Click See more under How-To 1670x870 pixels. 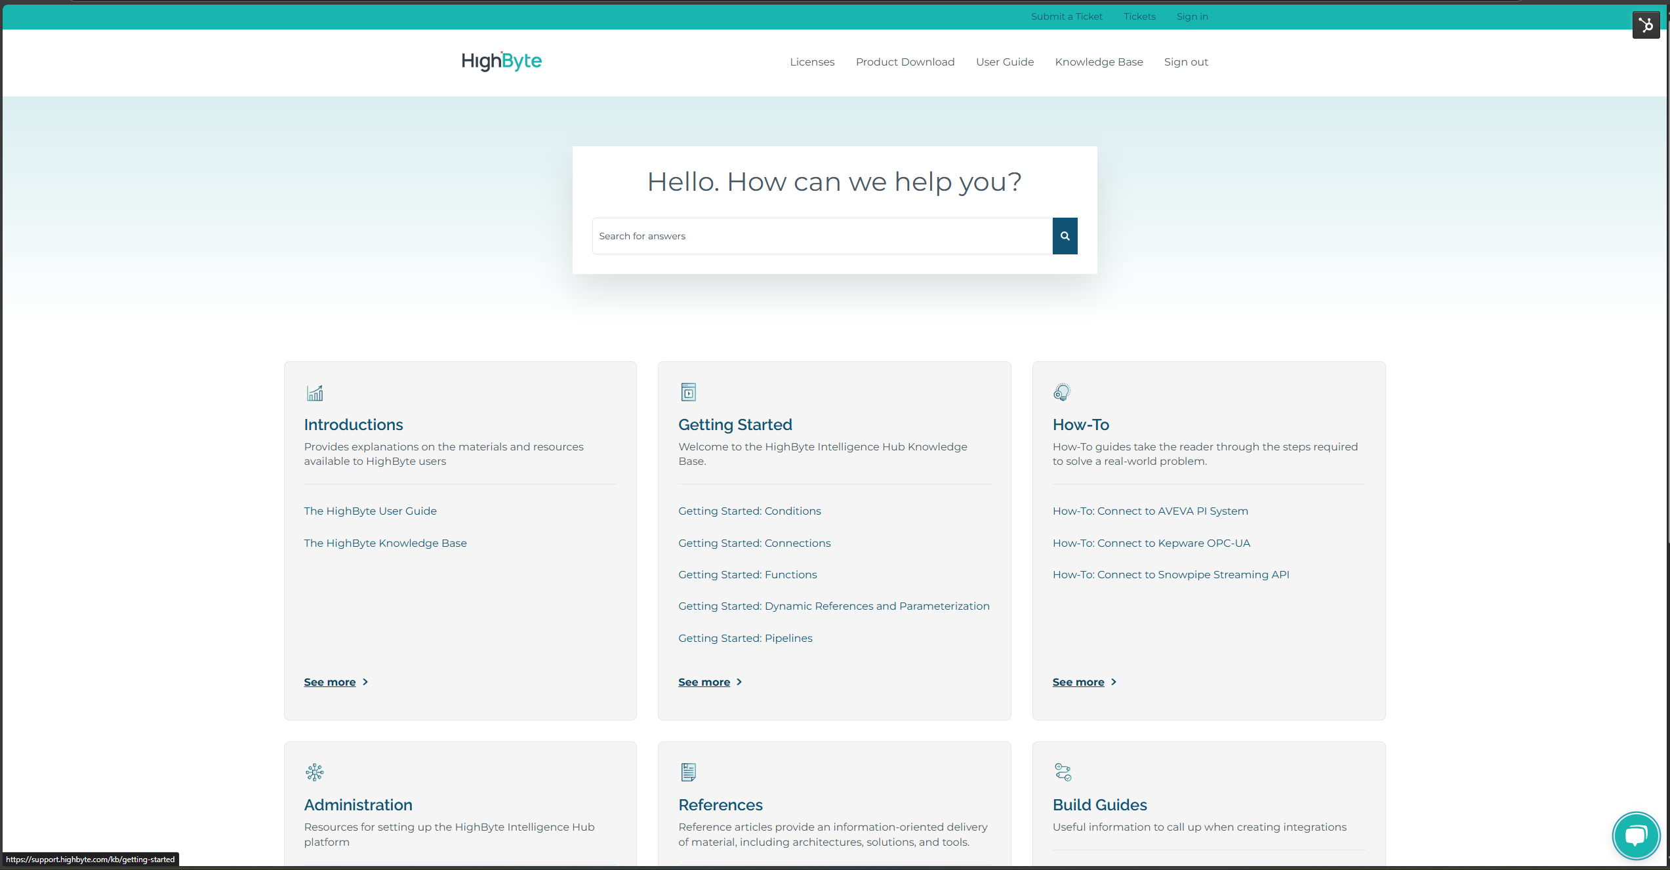click(x=1078, y=682)
